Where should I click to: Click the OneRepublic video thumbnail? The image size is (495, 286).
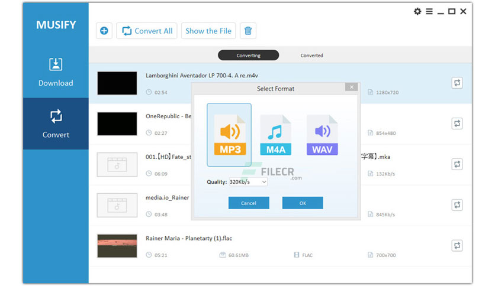coord(117,123)
